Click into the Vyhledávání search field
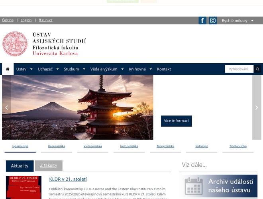This screenshot has width=263, height=199. 239,69
